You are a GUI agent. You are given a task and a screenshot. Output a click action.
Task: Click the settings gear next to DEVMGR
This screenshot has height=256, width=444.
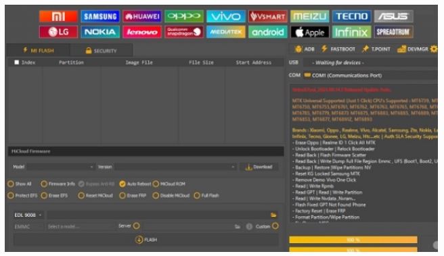click(x=434, y=49)
